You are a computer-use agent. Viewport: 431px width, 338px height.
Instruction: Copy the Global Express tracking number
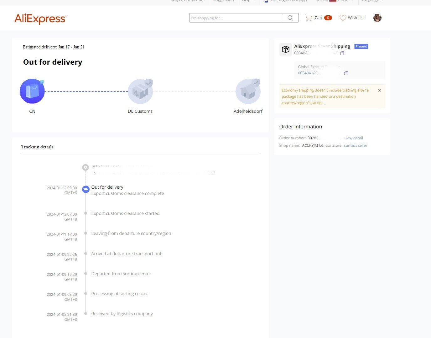(346, 73)
